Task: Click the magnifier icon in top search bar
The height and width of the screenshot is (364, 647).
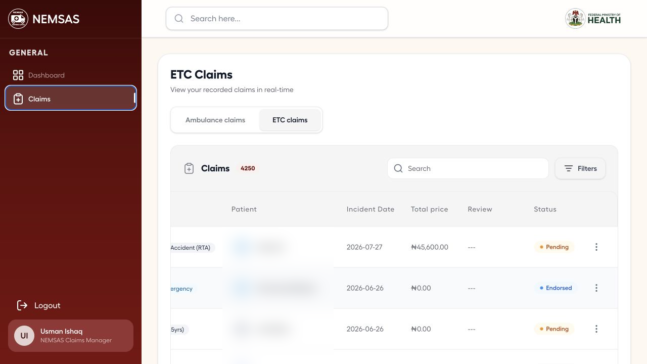Action: click(179, 19)
